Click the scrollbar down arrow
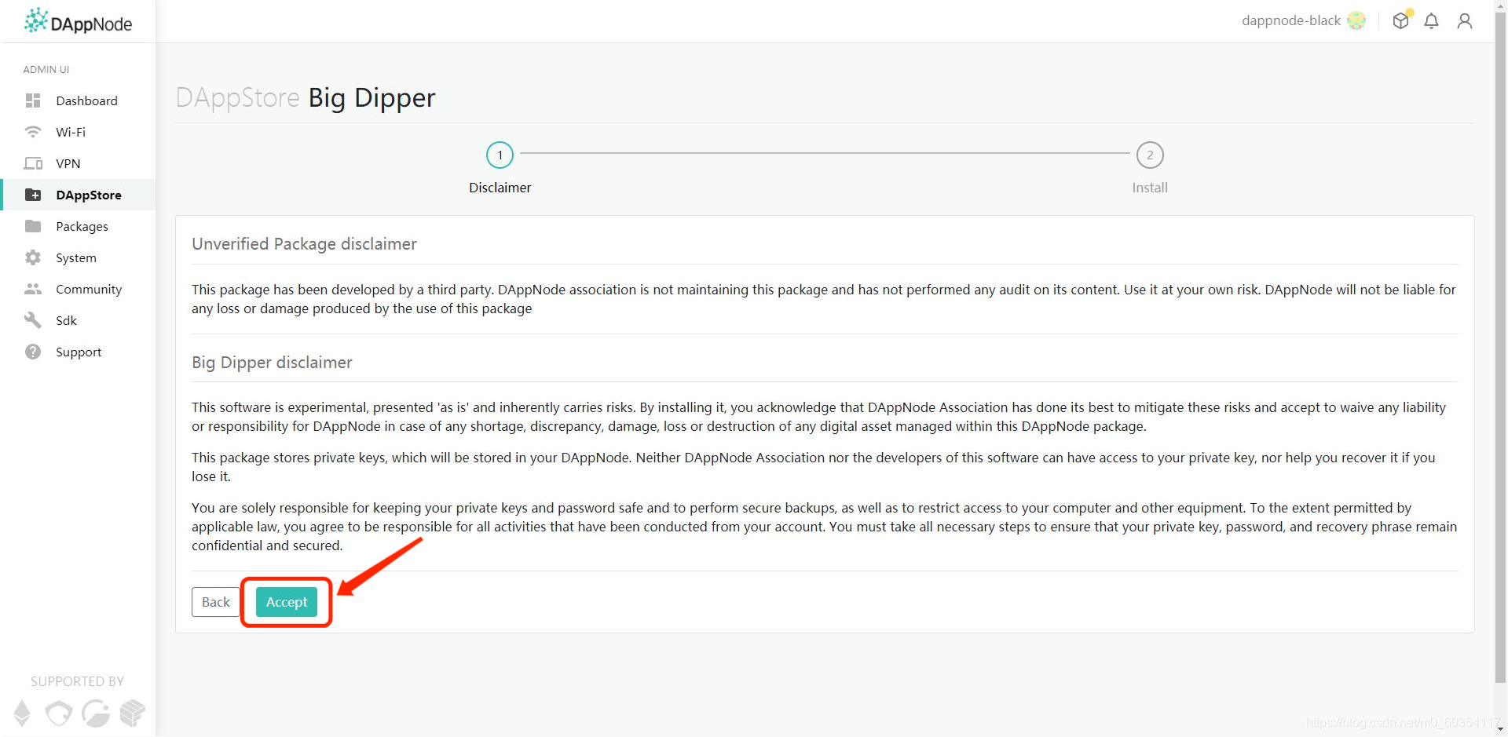Screen dimensions: 1508x737 [x=1501, y=730]
